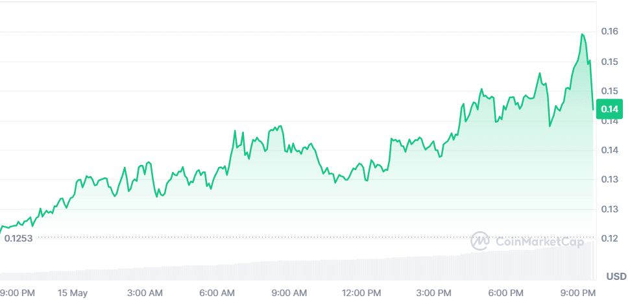Click the CoinMarketCap logo icon

[480, 241]
